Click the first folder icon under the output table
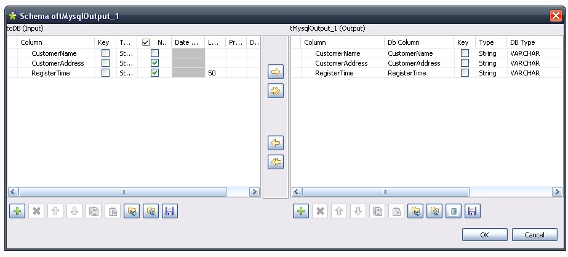568x257 pixels. click(414, 211)
